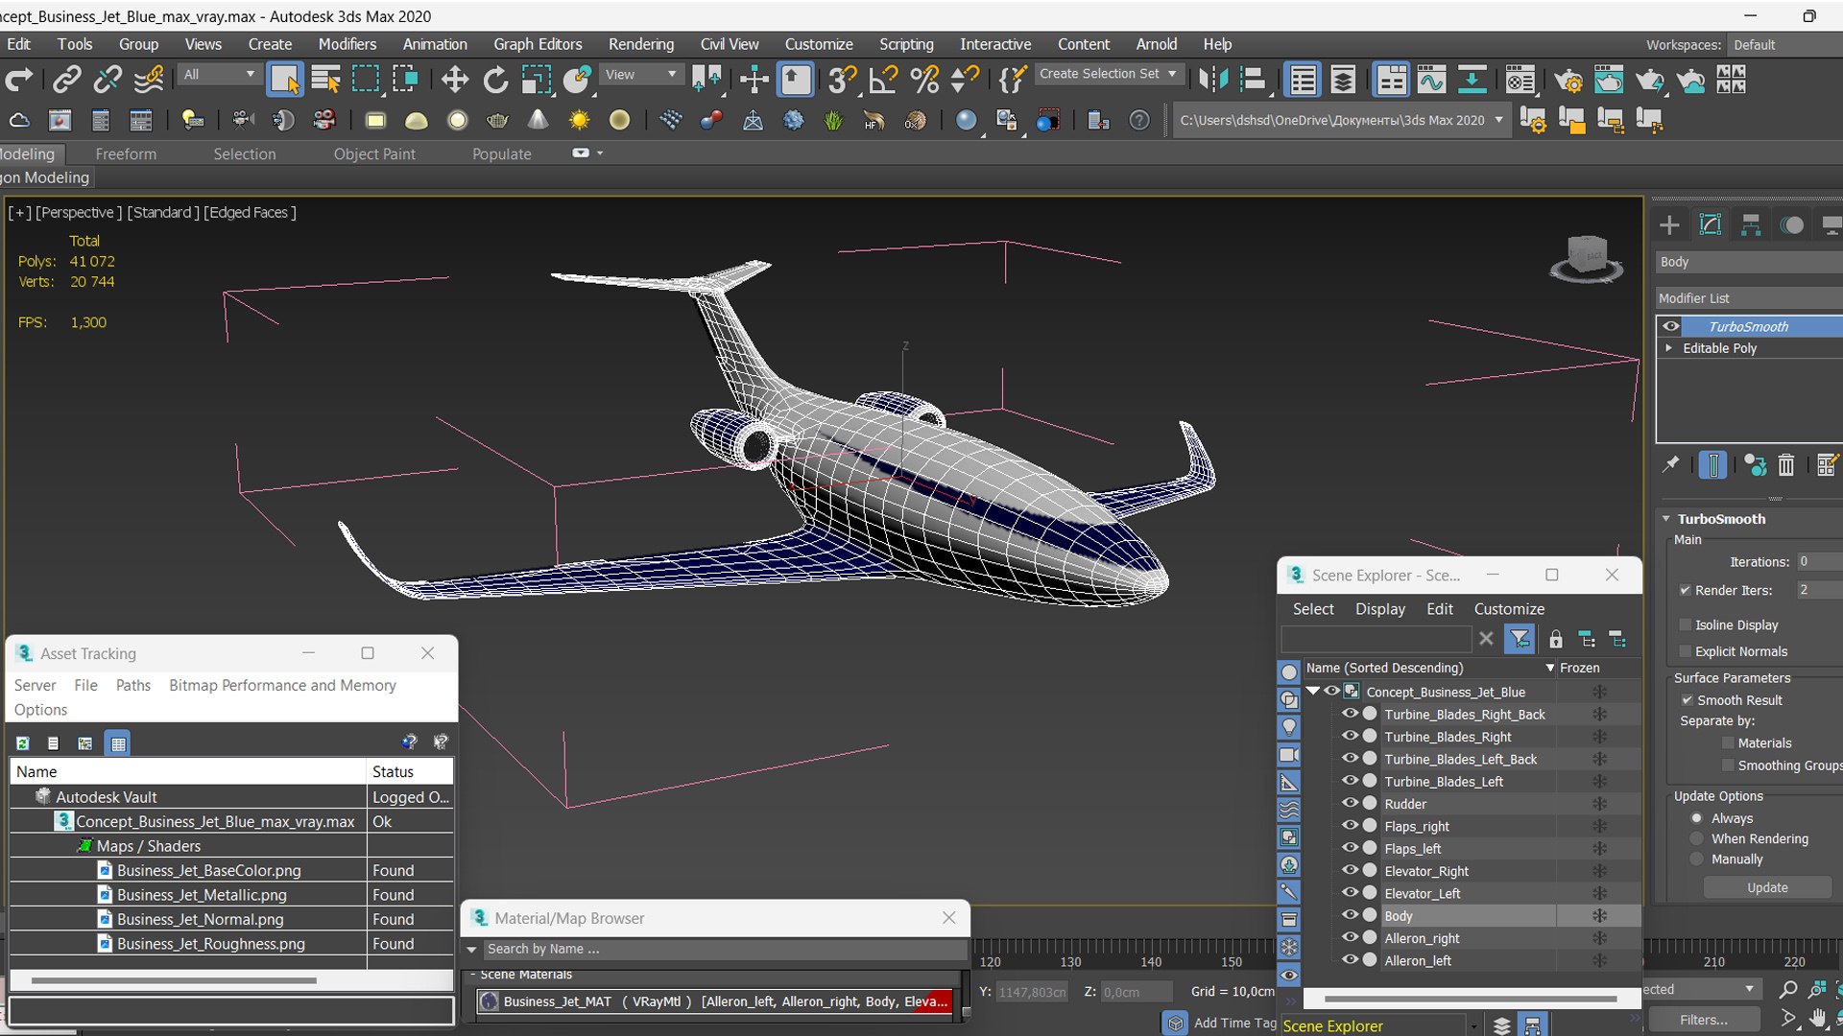The width and height of the screenshot is (1843, 1036).
Task: Remove modifier with trash icon
Action: tap(1785, 465)
